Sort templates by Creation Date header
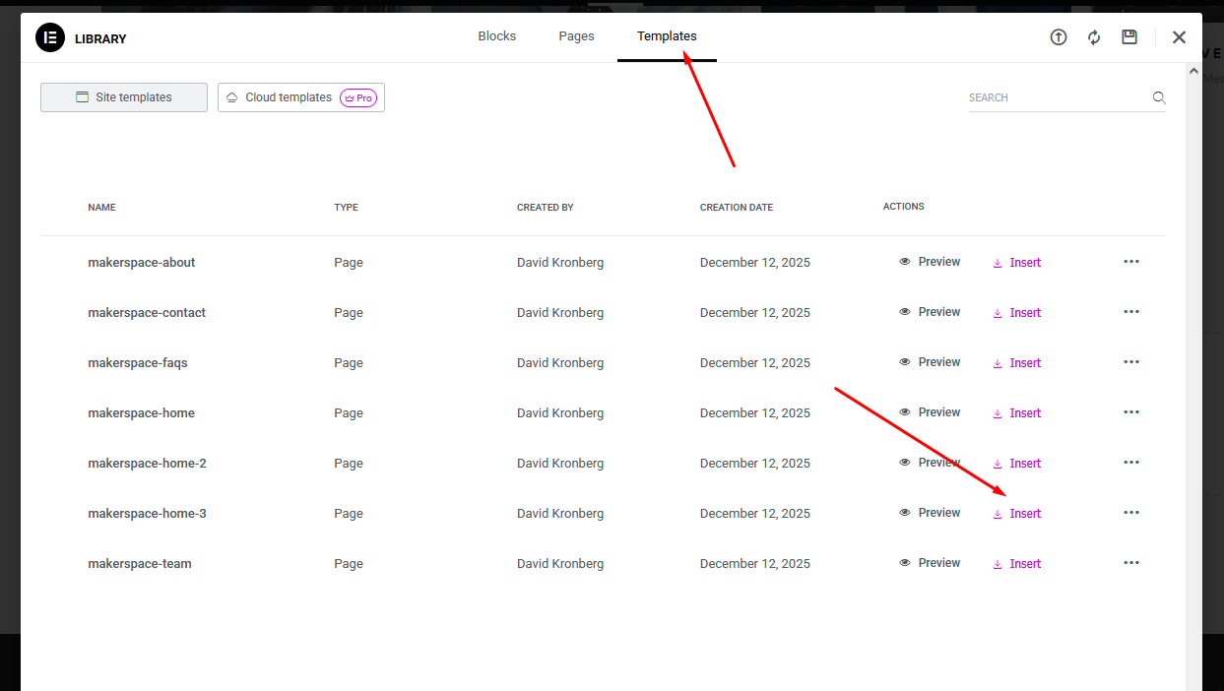This screenshot has width=1224, height=691. click(736, 208)
